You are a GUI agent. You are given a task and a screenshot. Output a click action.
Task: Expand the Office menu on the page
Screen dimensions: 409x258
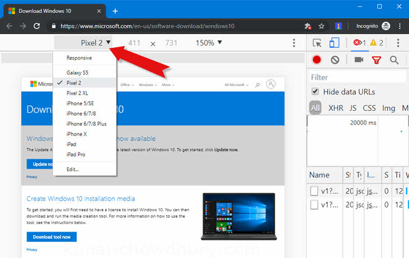coord(127,85)
